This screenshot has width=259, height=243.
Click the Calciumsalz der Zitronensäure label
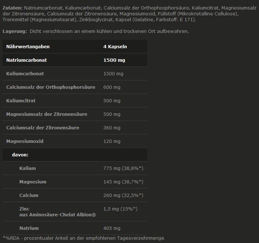click(43, 128)
